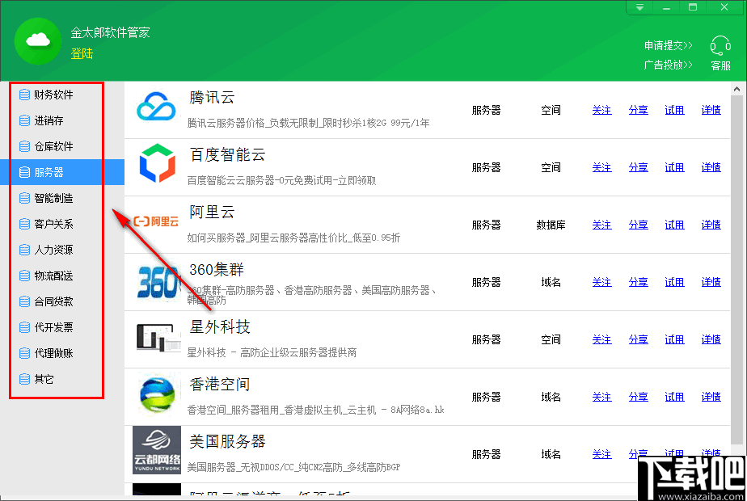Click the 阿里云 title text
747x501 pixels.
pyautogui.click(x=212, y=212)
